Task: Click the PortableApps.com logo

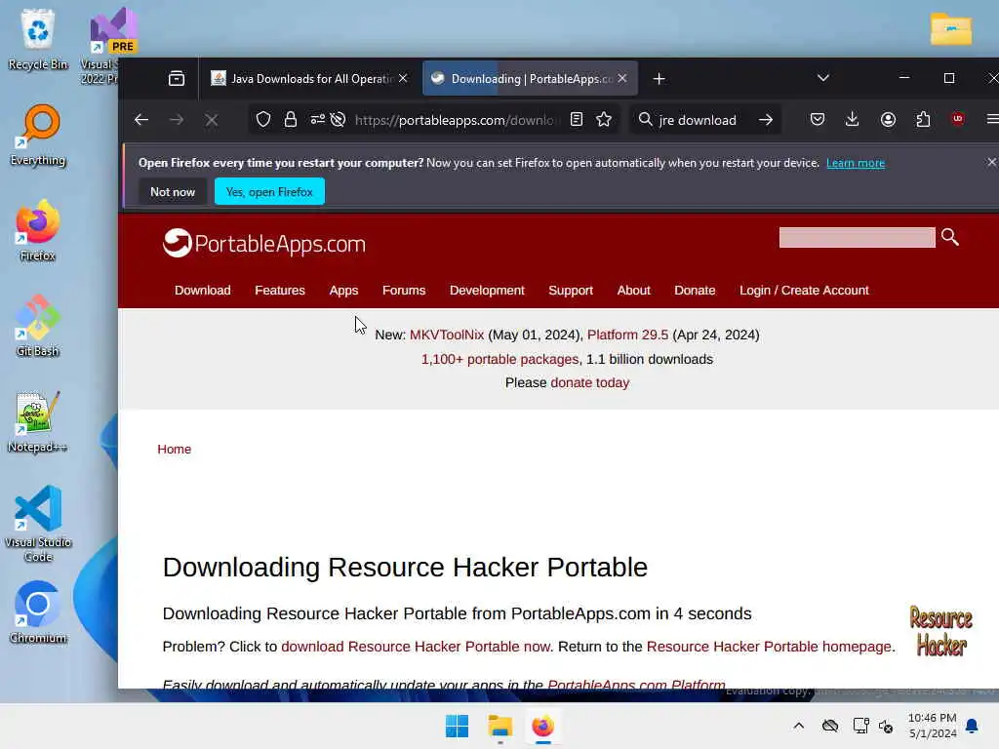Action: click(x=264, y=243)
